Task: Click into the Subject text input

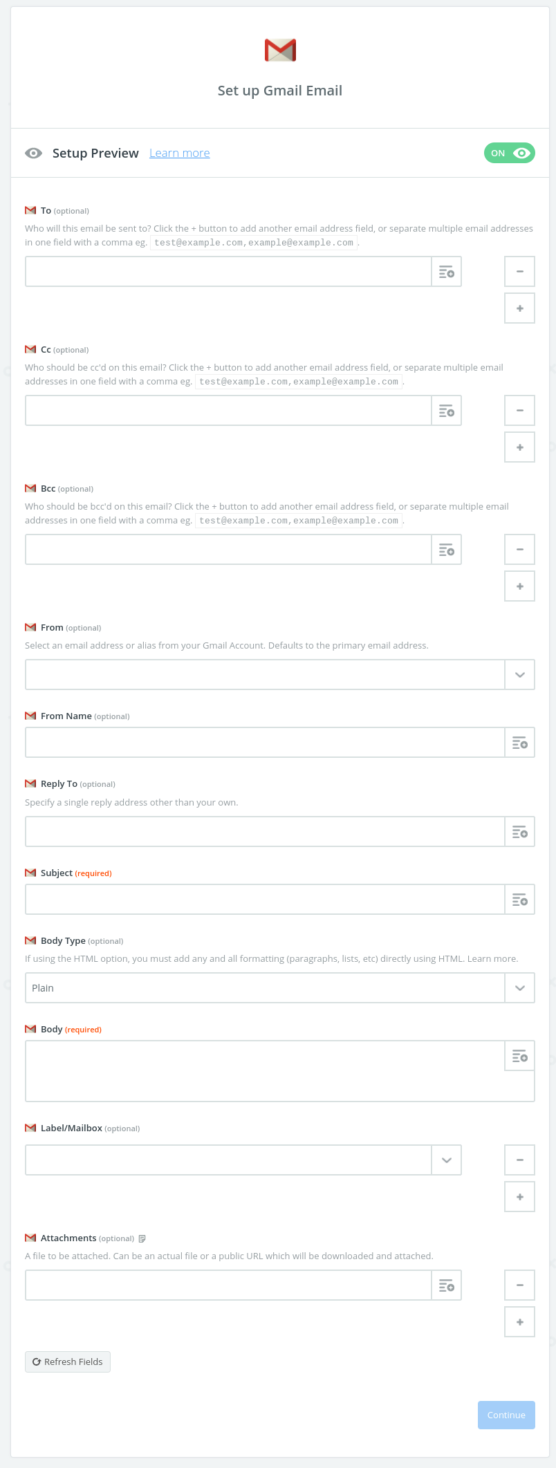Action: [265, 900]
